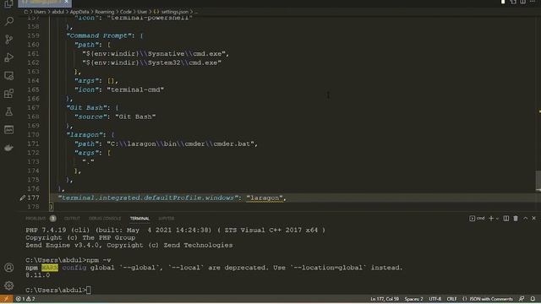
Task: Change indentation via Spaces: 2
Action: pyautogui.click(x=413, y=299)
